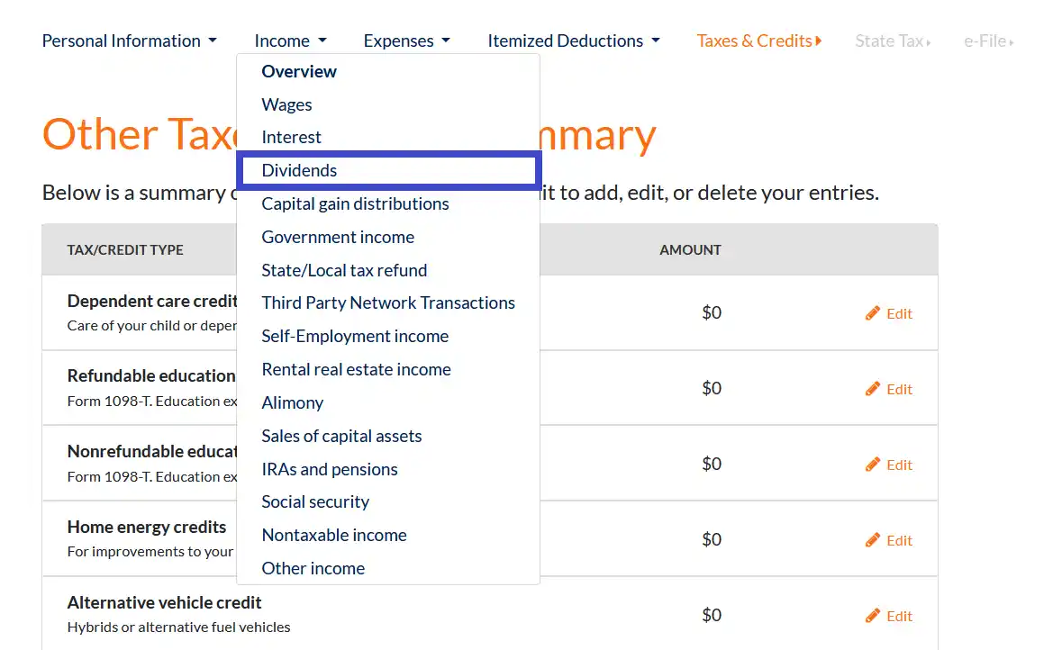Choose Social security in the Income menu
This screenshot has width=1062, height=650.
click(x=315, y=501)
